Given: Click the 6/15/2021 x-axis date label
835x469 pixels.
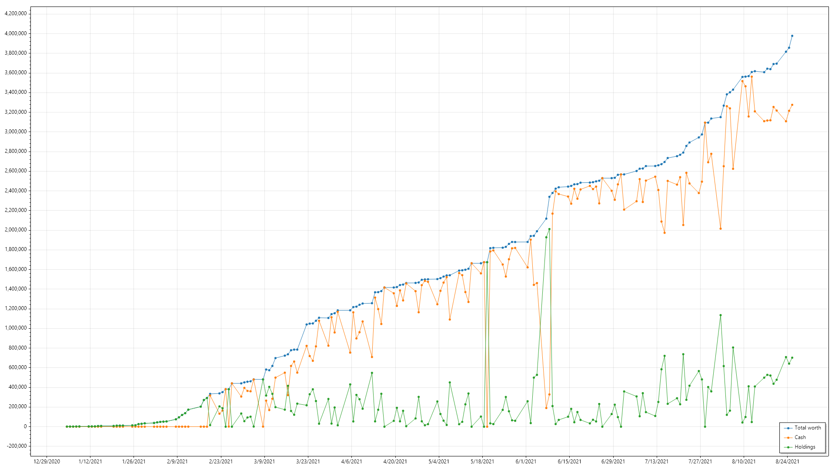Looking at the screenshot, I should click(x=570, y=462).
